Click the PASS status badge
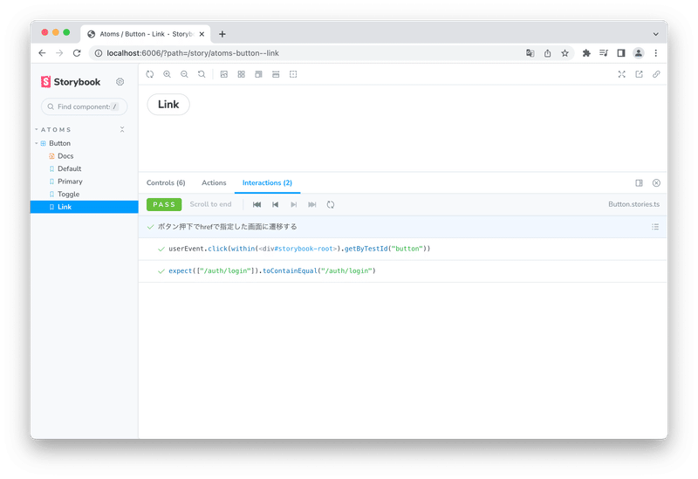 coord(164,204)
